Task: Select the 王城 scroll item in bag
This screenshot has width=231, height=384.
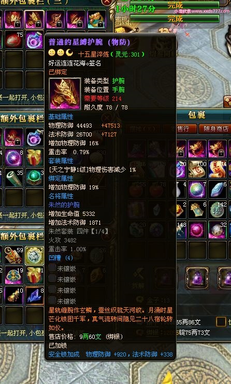Action: [218, 169]
